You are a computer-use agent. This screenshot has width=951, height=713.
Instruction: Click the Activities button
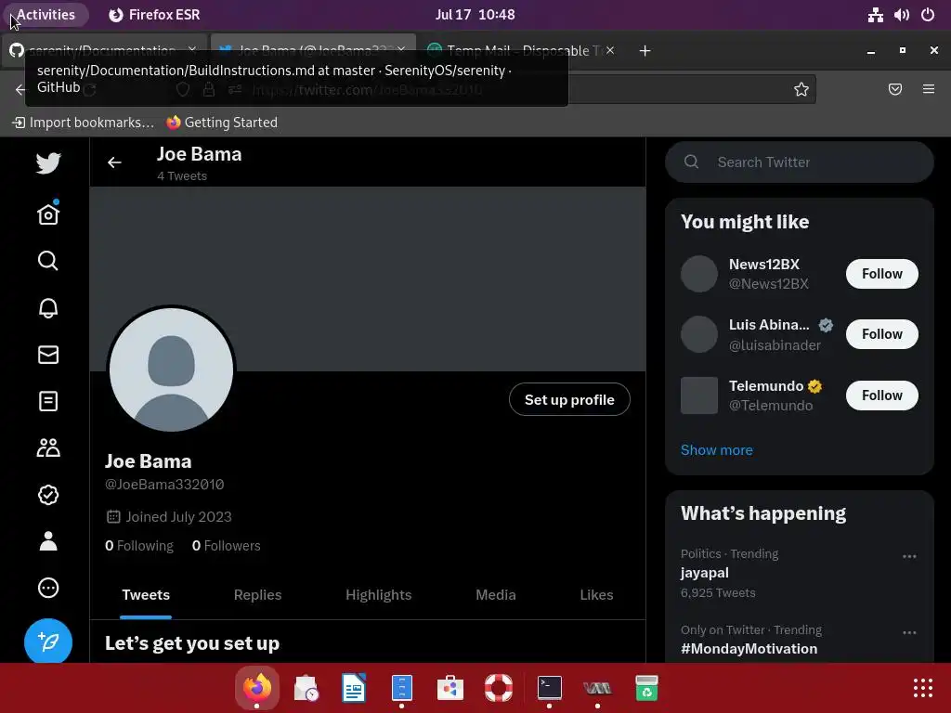click(46, 15)
